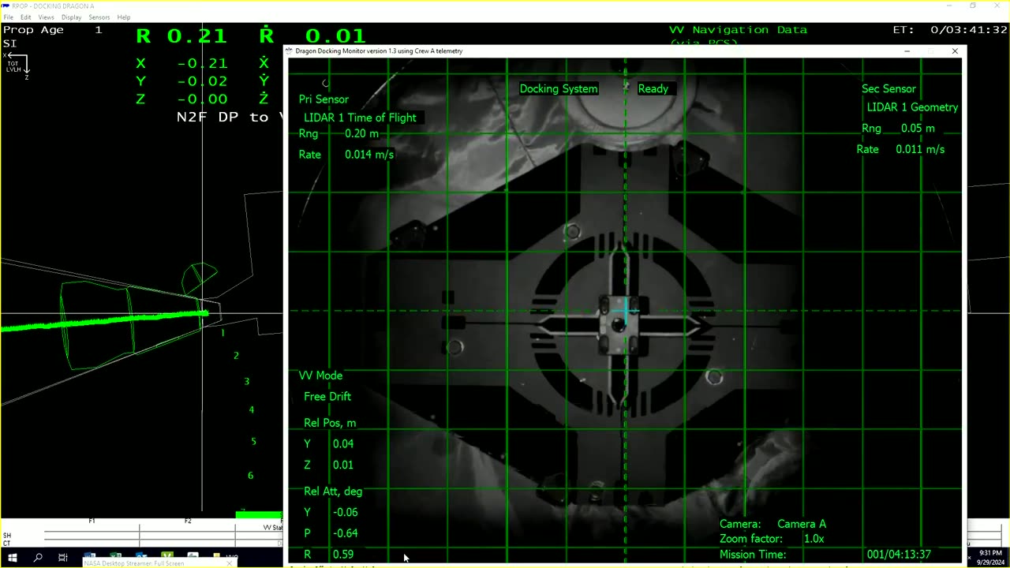Click the Ready docking status
This screenshot has width=1010, height=568.
click(x=653, y=89)
